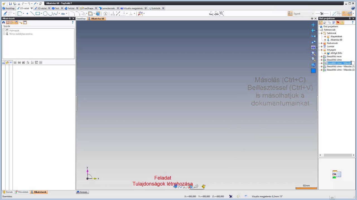The height and width of the screenshot is (200, 357).
Task: Select the Abc text sketch tool
Action: [x=63, y=14]
